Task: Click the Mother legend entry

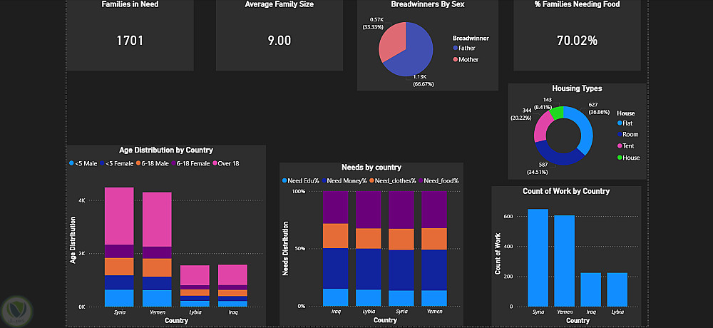Action: point(466,60)
